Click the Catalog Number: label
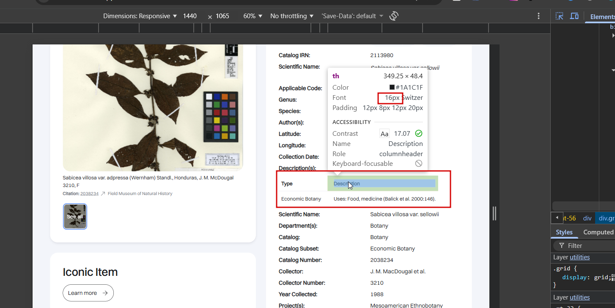The image size is (615, 308). pos(300,260)
